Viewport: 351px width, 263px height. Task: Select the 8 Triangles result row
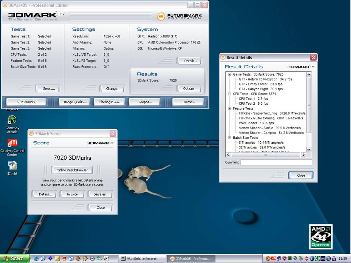pyautogui.click(x=261, y=143)
